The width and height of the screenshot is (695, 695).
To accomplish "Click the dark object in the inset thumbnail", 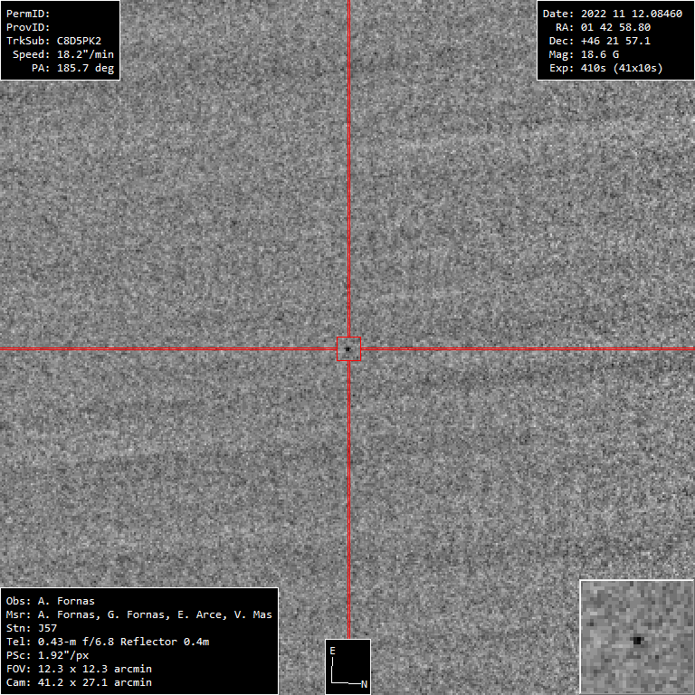I will [x=638, y=640].
